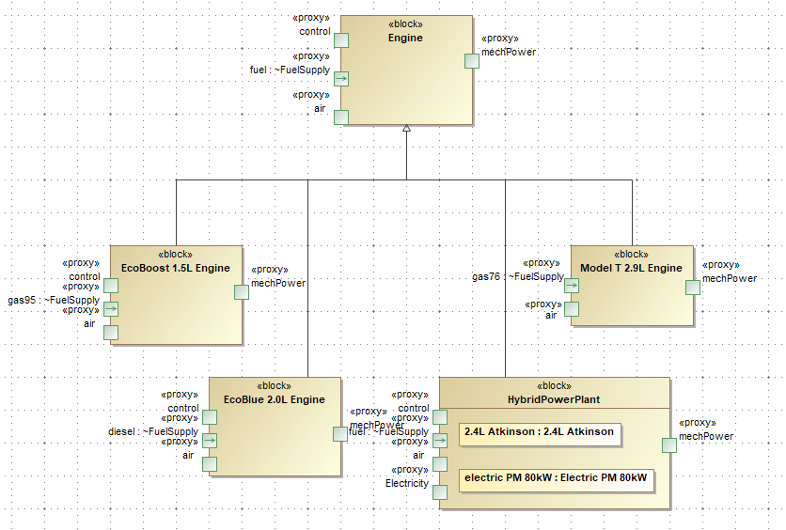Image resolution: width=786 pixels, height=530 pixels.
Task: Click the fuel : ~FuelSupply label beside Engine
Action: click(x=290, y=70)
